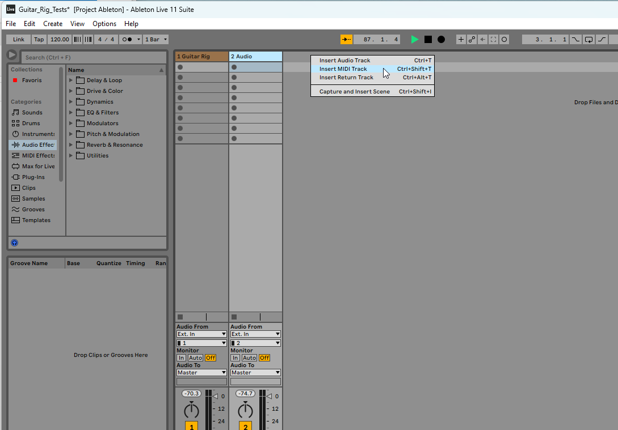The image size is (618, 430).
Task: Open the metronome settings dropdown arrow
Action: click(x=138, y=39)
